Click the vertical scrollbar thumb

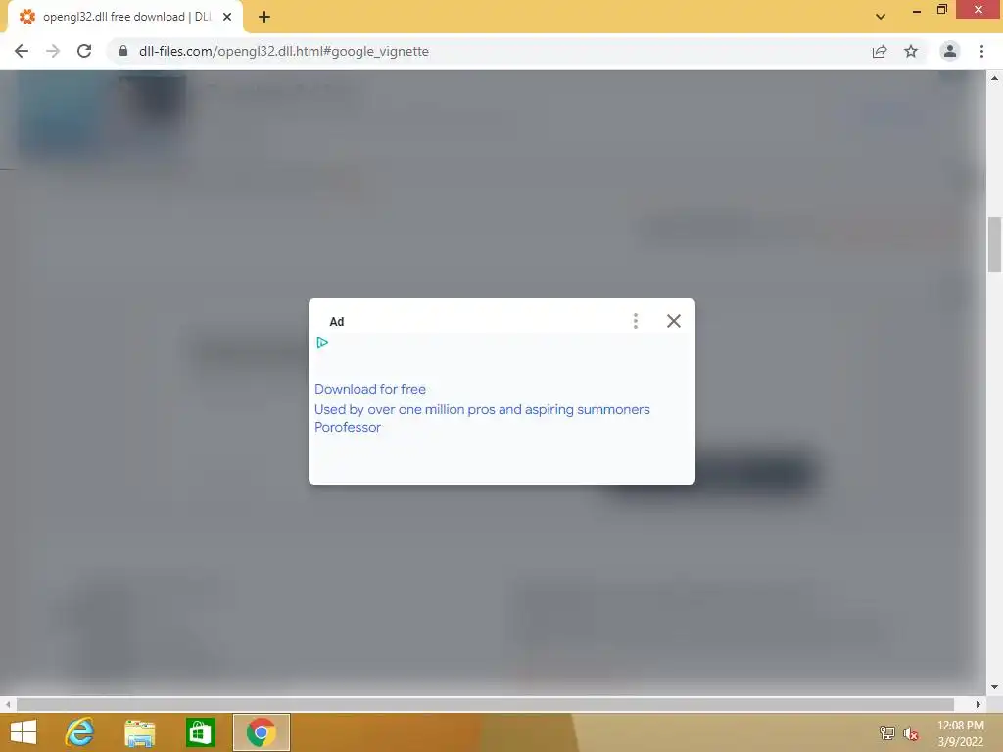point(994,245)
